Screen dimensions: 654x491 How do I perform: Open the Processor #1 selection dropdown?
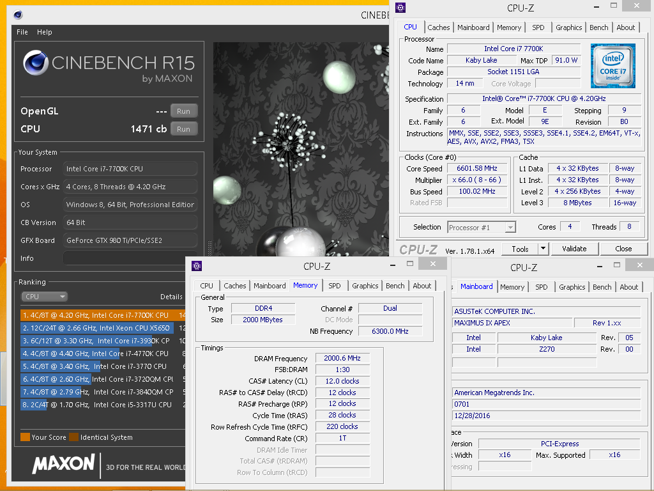click(x=482, y=227)
